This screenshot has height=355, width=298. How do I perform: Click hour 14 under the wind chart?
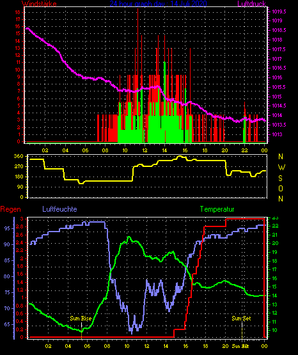click(164, 150)
